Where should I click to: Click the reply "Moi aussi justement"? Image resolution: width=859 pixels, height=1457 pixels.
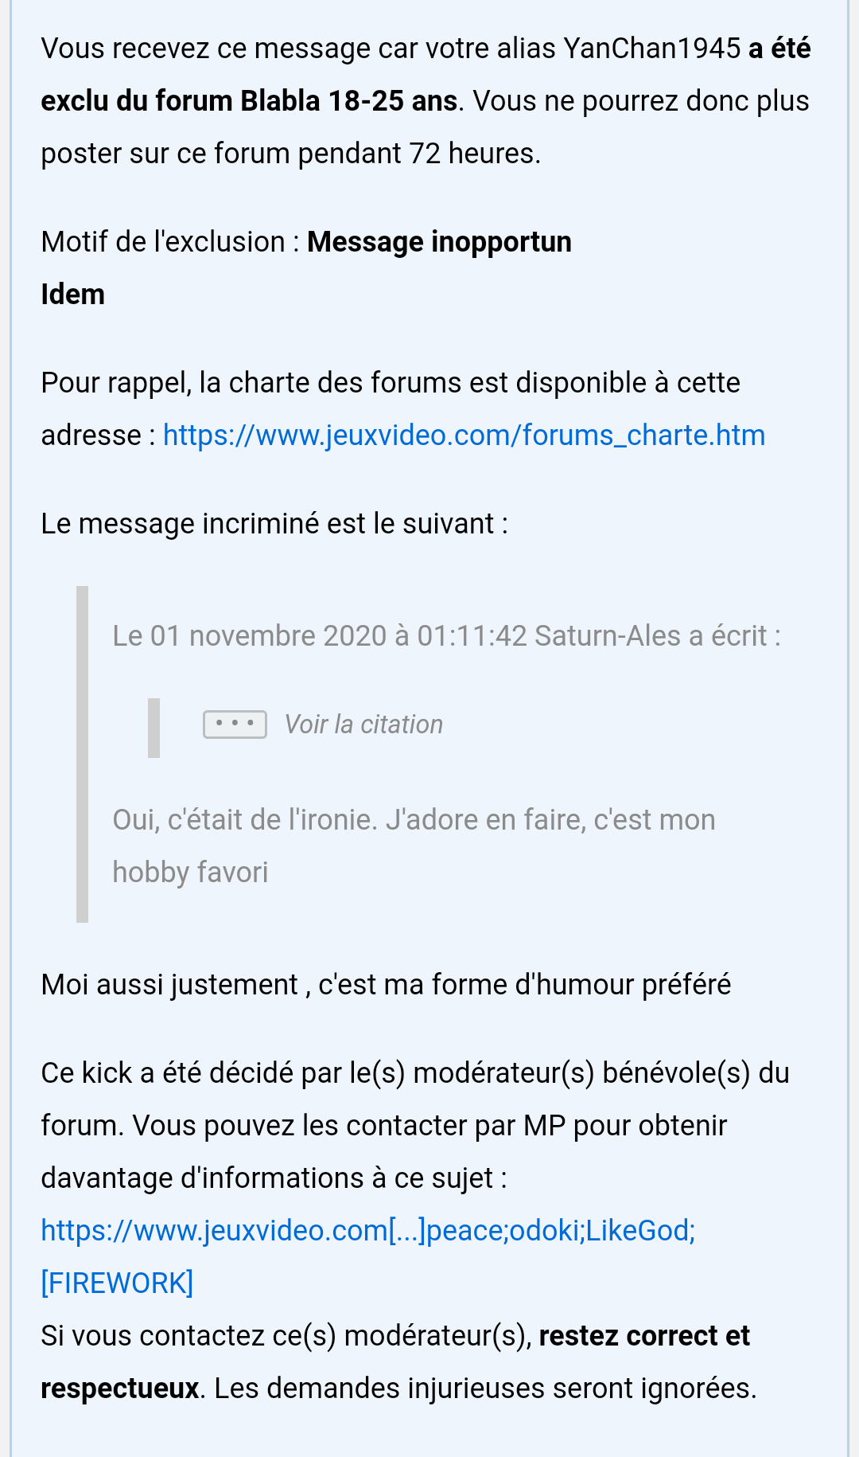click(x=169, y=985)
